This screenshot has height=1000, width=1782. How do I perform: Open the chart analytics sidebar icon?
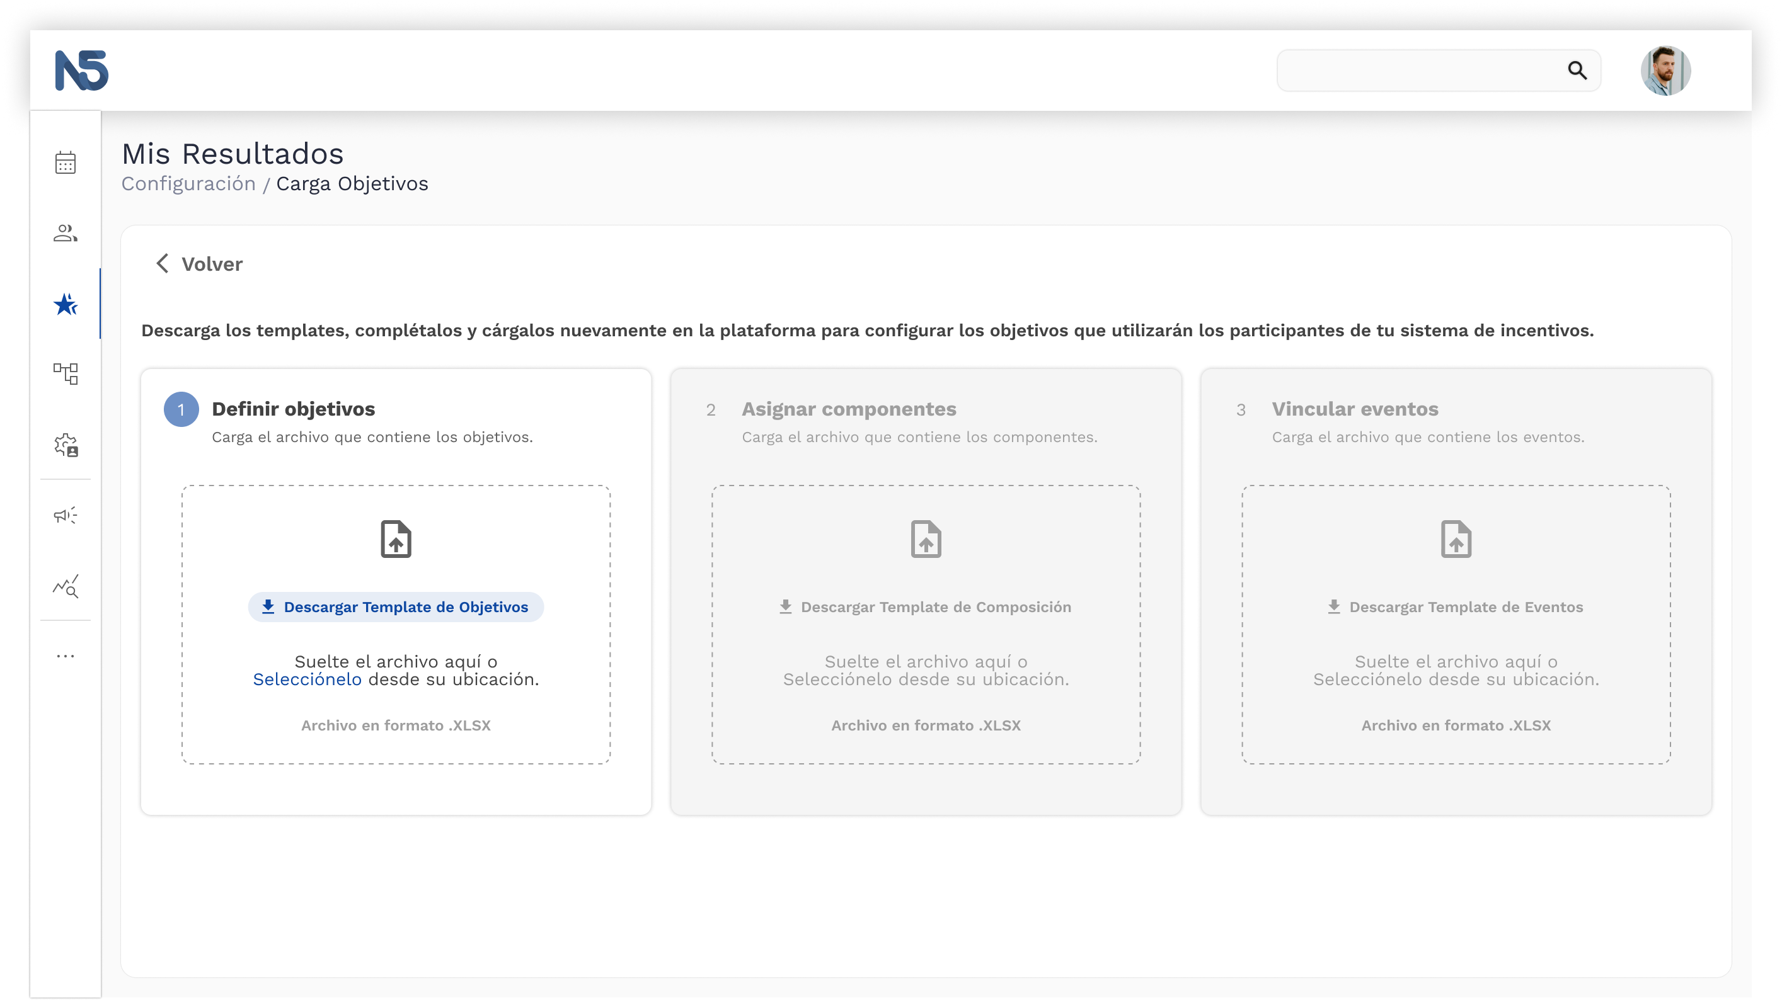(66, 586)
